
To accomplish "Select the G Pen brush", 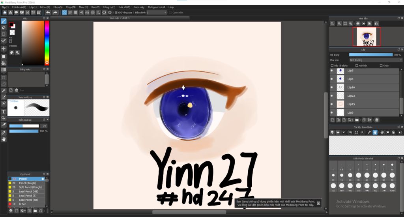I will point(26,204).
